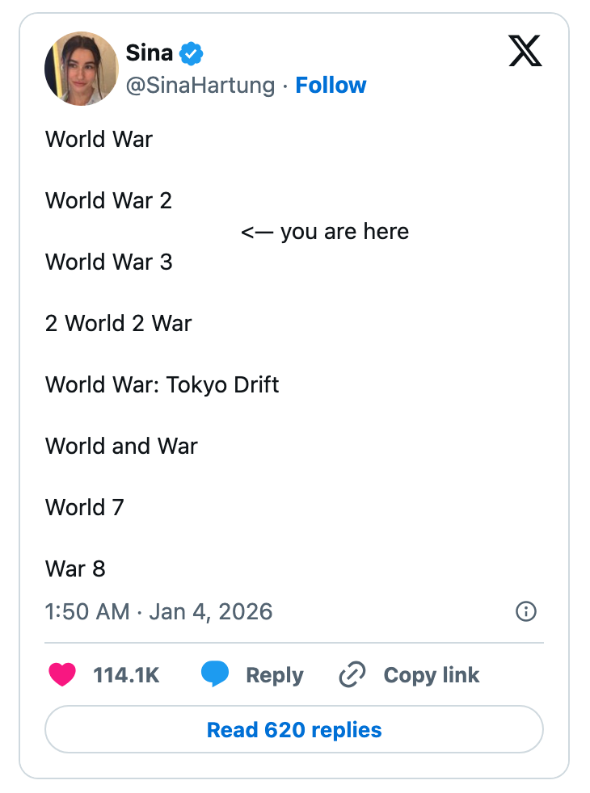The image size is (590, 793).
Task: Click the Copy link label
Action: (x=431, y=674)
